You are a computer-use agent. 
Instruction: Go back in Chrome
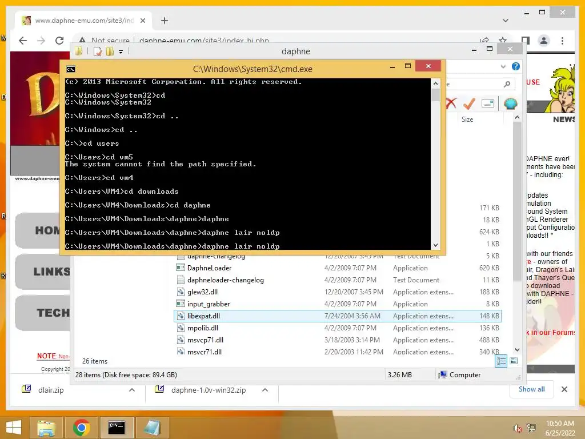pyautogui.click(x=23, y=41)
